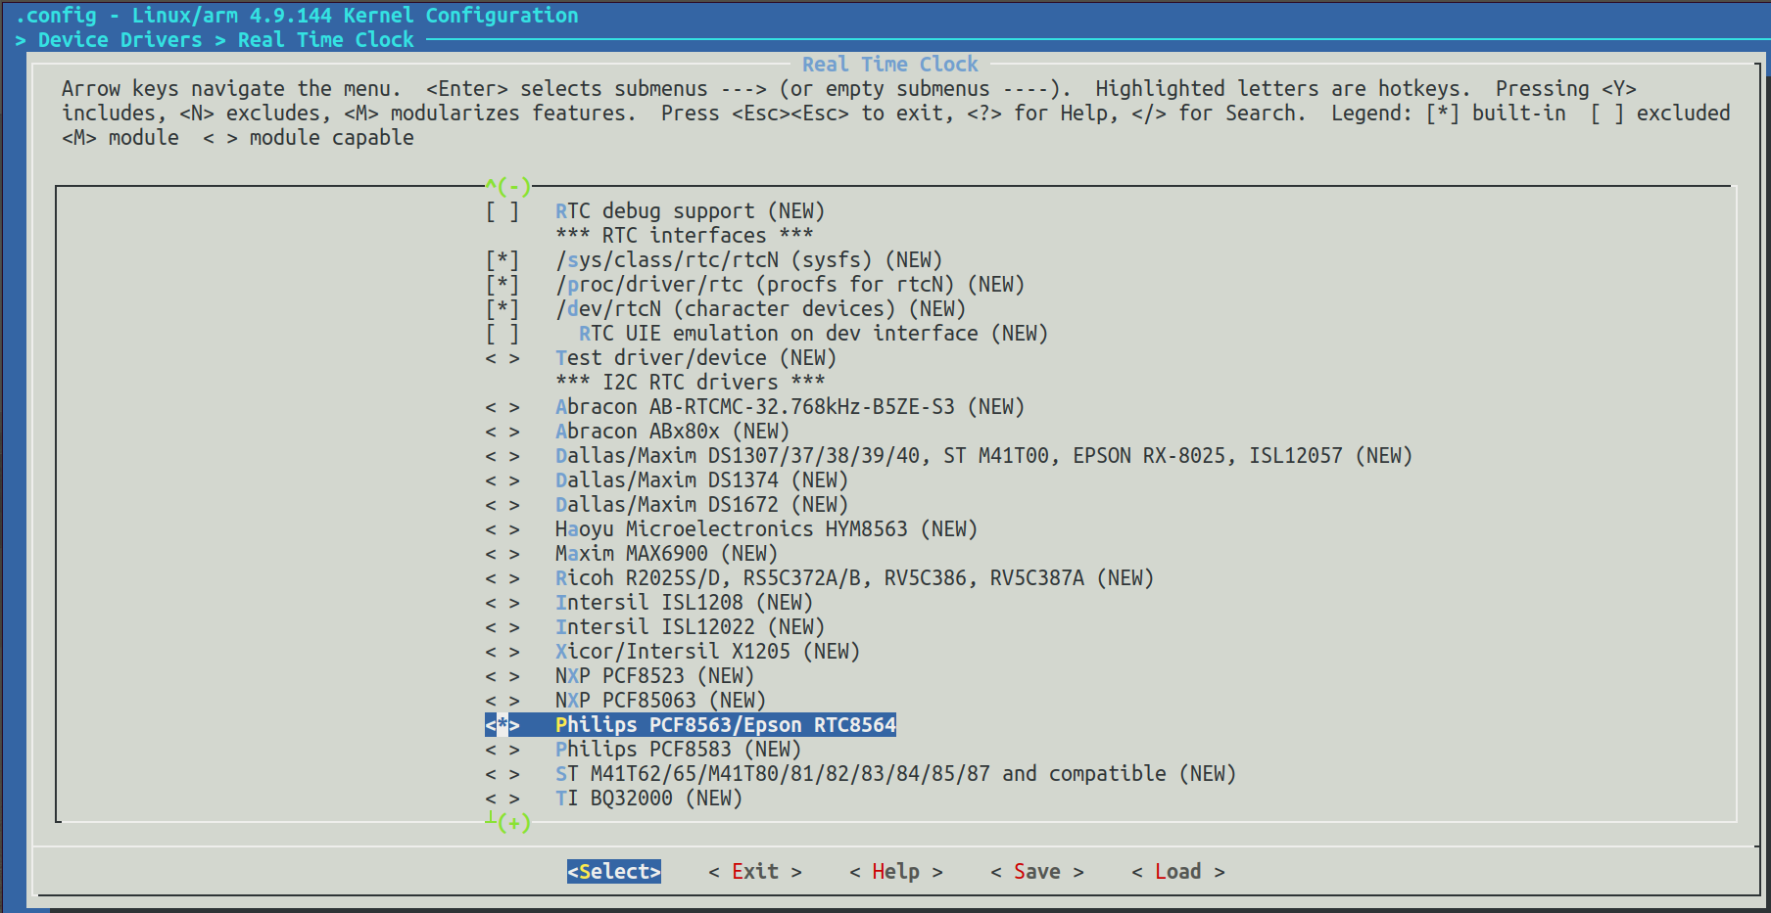Toggle module state for Test driver/device
The width and height of the screenshot is (1771, 913).
(503, 358)
